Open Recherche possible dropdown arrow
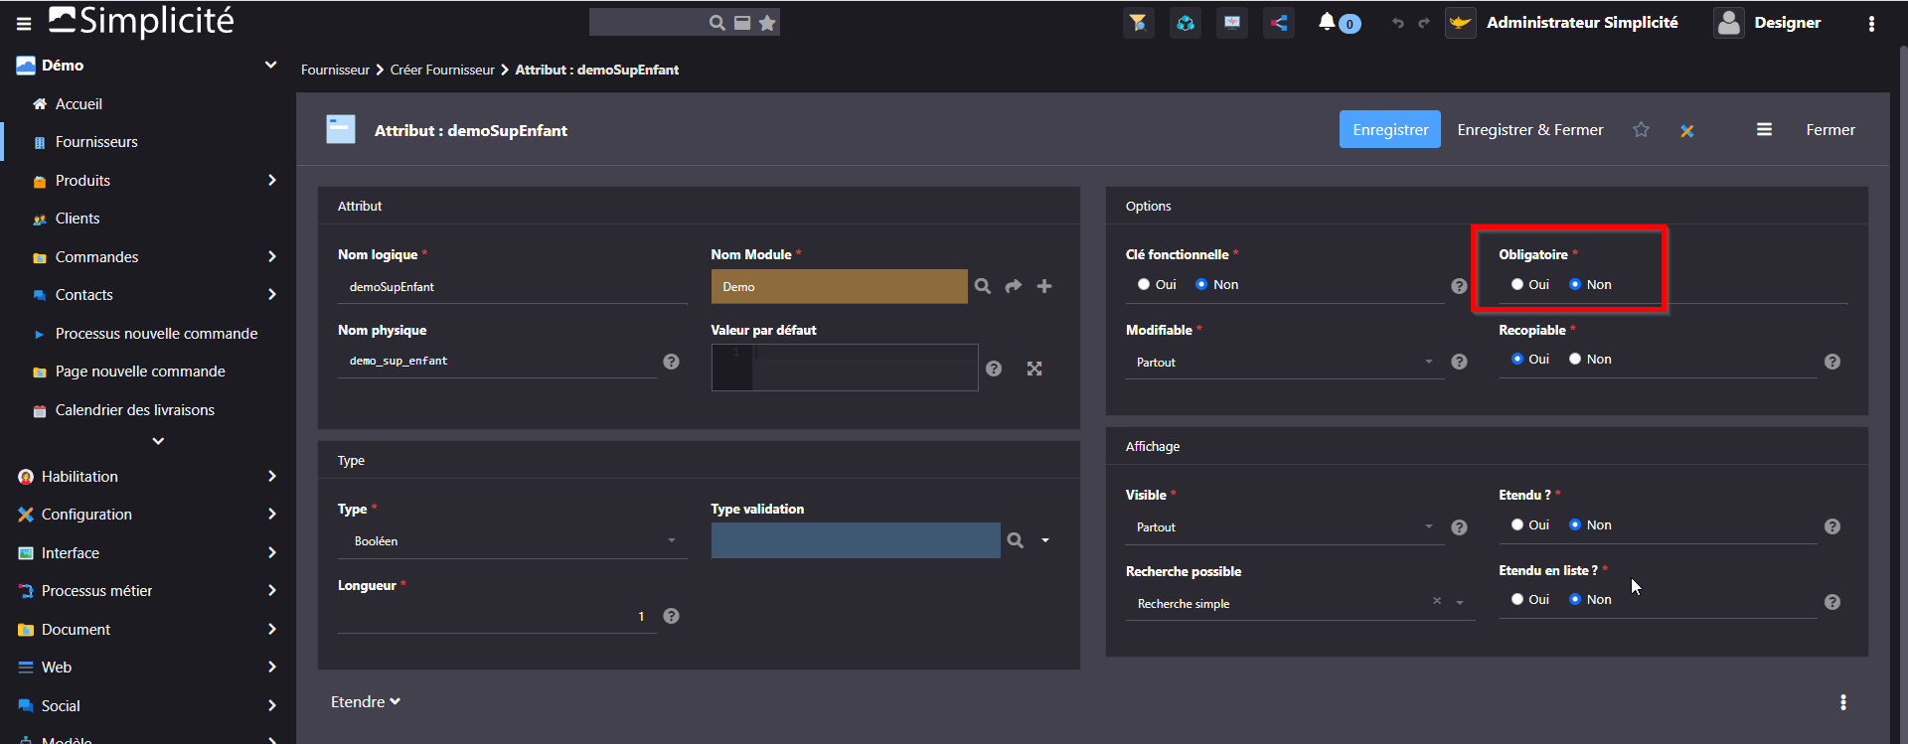 [x=1460, y=603]
